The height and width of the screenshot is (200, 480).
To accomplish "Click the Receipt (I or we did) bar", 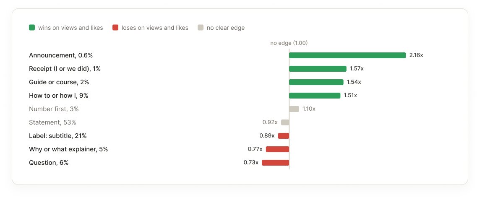I will point(318,69).
